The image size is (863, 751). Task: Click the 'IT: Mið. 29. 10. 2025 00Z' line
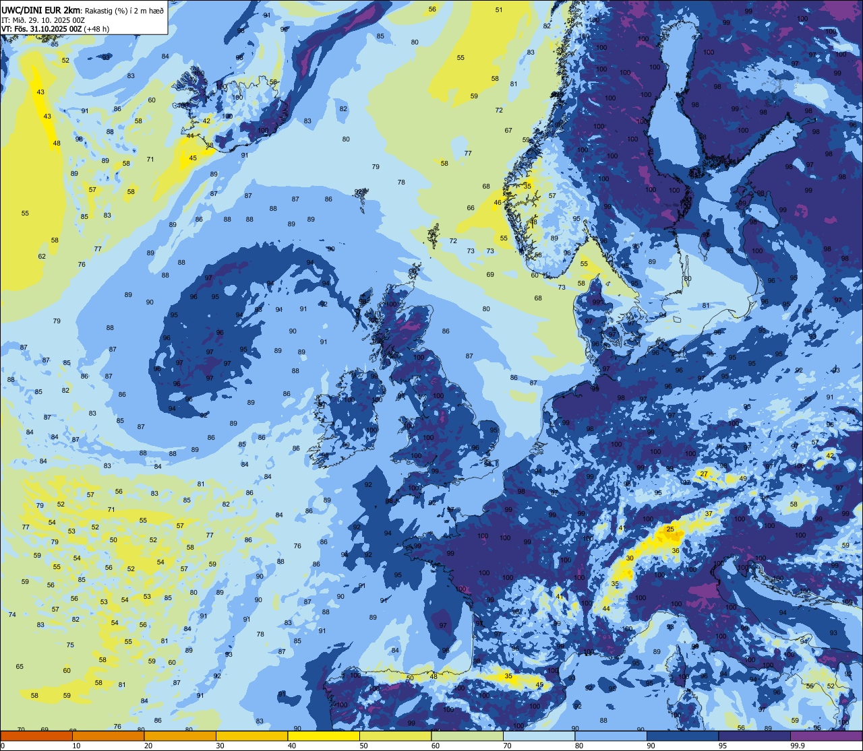pos(43,20)
